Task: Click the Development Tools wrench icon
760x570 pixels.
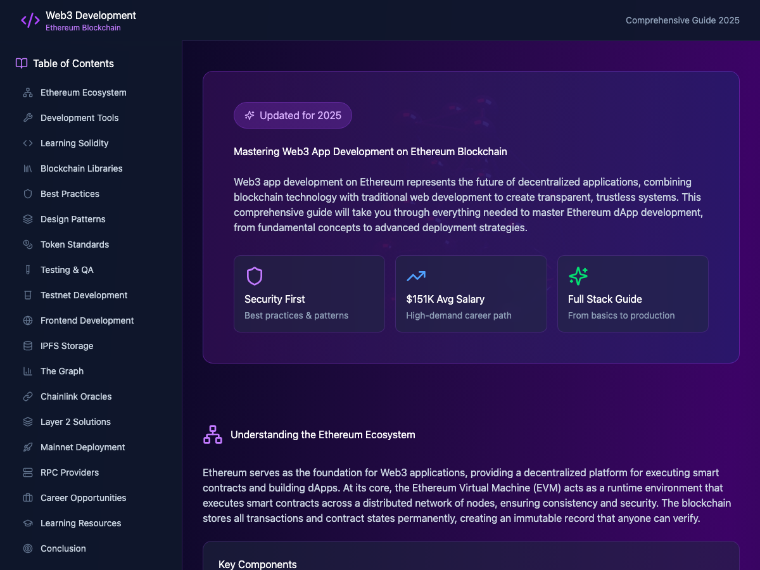Action: tap(28, 118)
